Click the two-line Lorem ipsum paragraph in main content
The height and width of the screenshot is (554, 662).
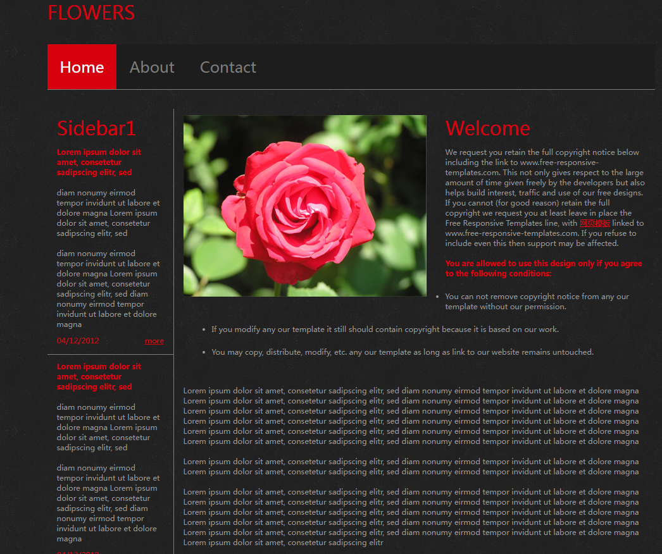tap(411, 467)
